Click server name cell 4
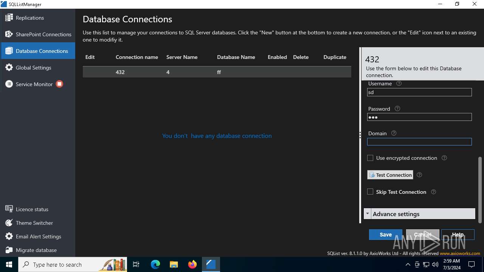The height and width of the screenshot is (272, 484). click(168, 72)
